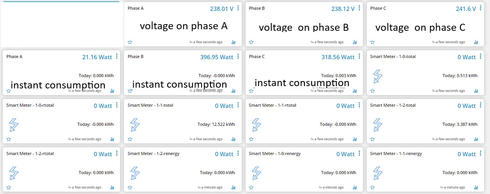The width and height of the screenshot is (490, 194).
Task: Open the three-dot menu on the Phase A voltage card
Action: click(238, 8)
